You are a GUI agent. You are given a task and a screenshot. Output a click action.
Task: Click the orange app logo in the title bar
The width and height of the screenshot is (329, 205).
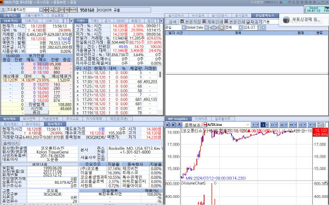click(x=2, y=2)
